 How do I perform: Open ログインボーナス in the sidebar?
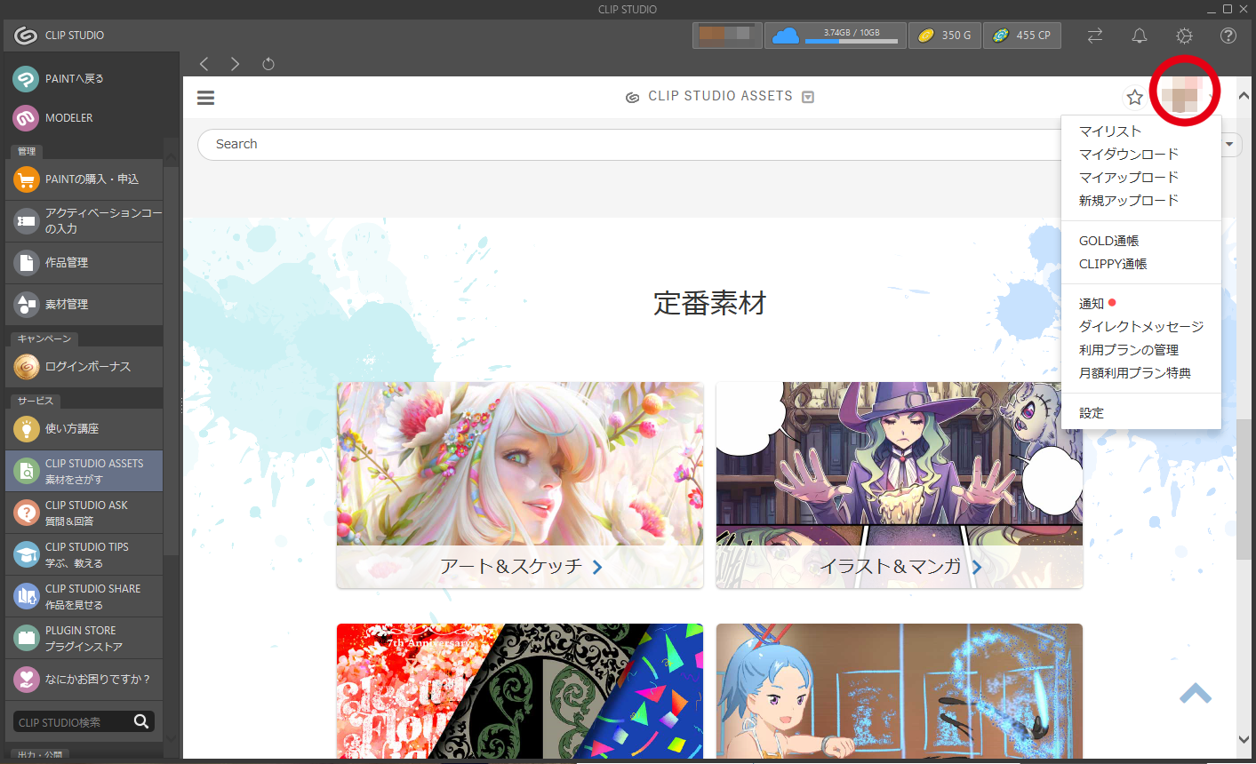point(87,367)
